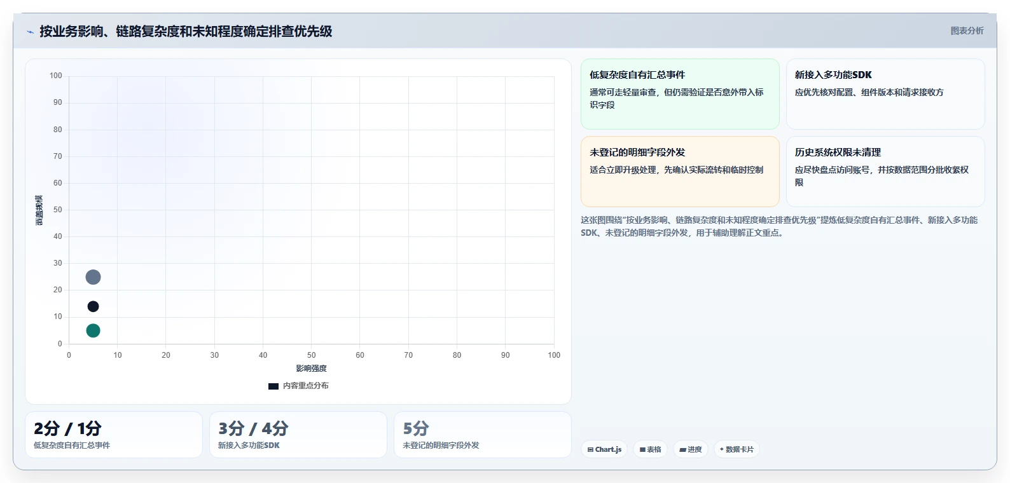The image size is (1010, 483).
Task: Select the 2分 / 1分 score card
Action: coord(114,435)
